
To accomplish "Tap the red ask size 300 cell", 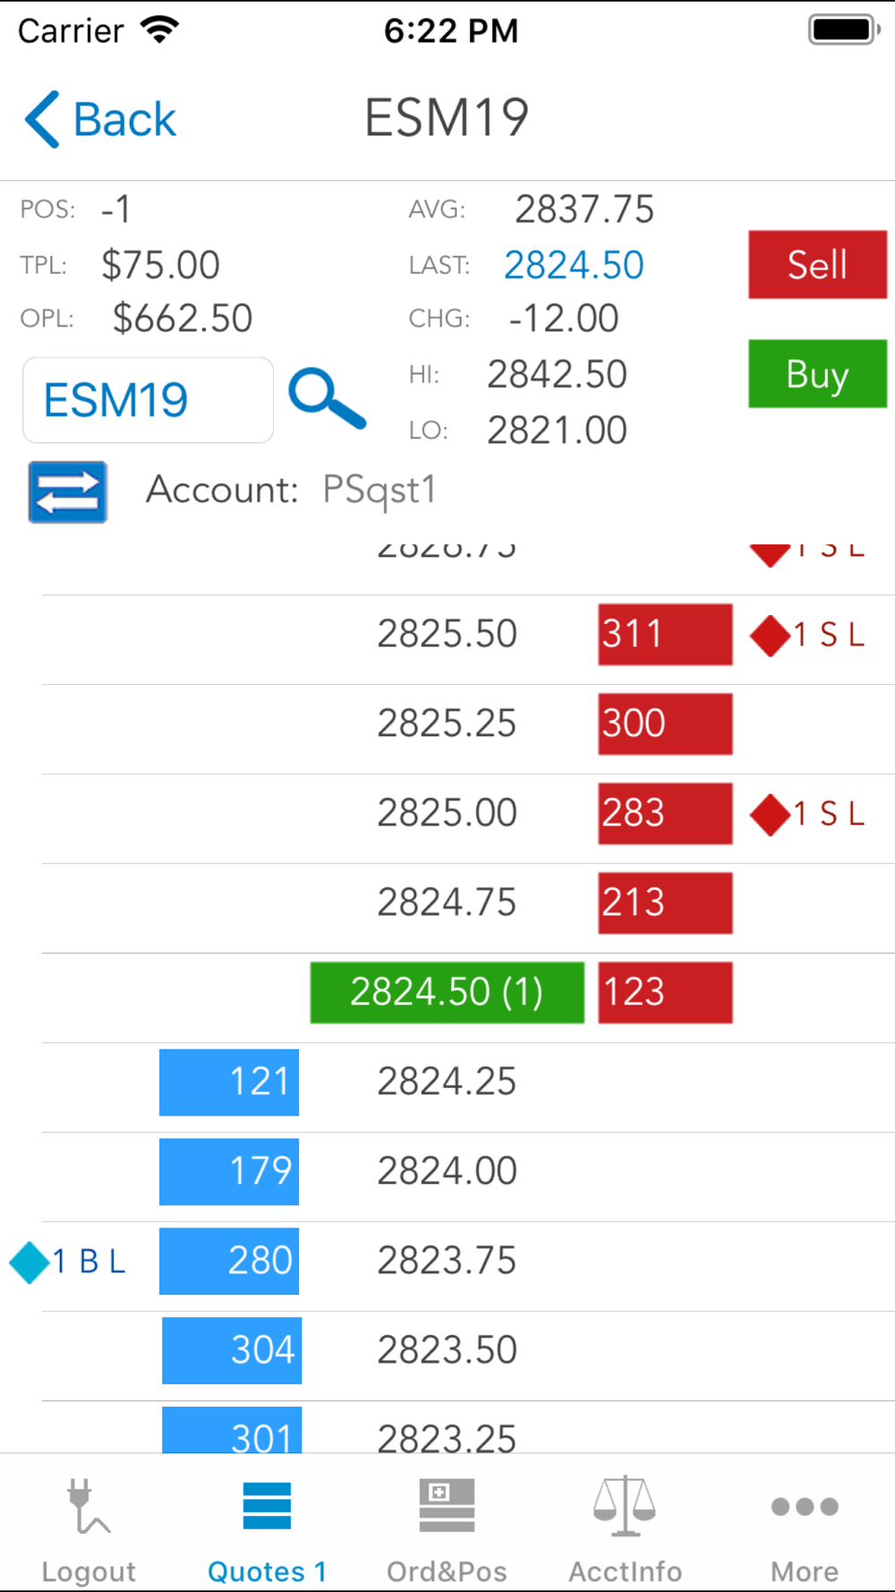I will pyautogui.click(x=665, y=723).
